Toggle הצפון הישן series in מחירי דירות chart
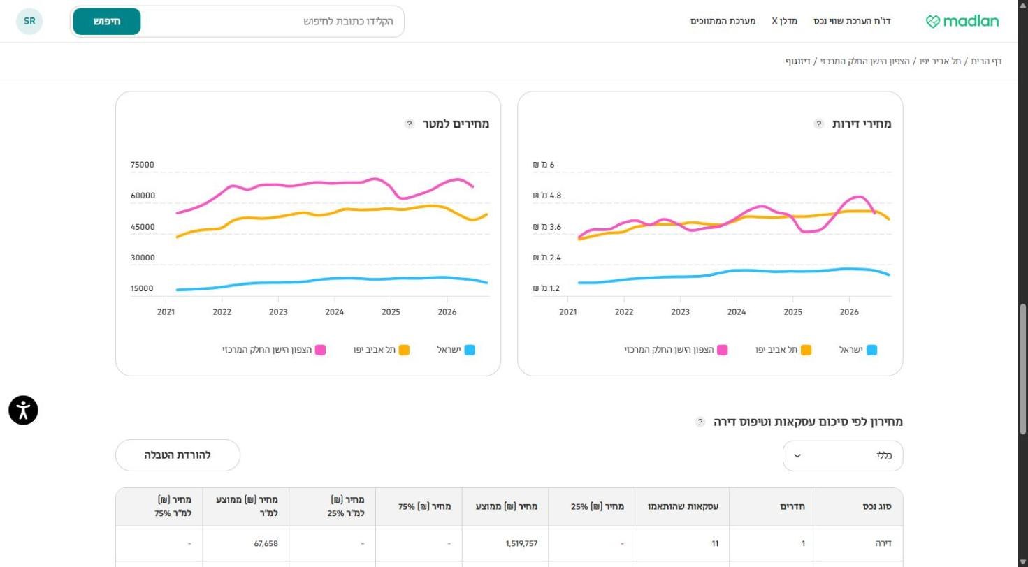Image resolution: width=1028 pixels, height=567 pixels. coord(676,350)
